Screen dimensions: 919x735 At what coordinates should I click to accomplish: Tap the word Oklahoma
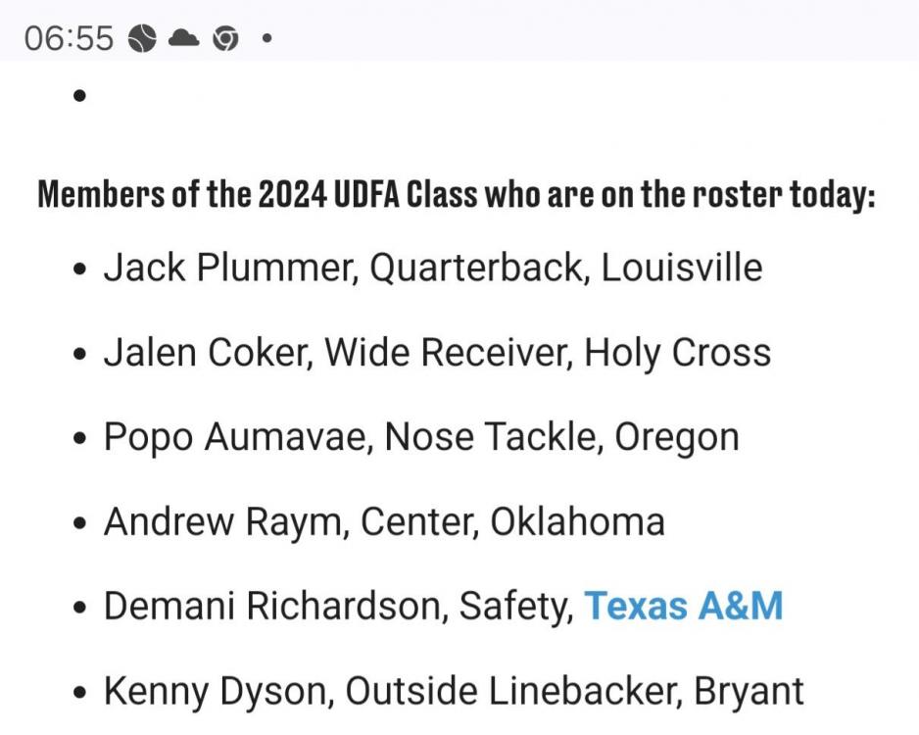coord(577,521)
